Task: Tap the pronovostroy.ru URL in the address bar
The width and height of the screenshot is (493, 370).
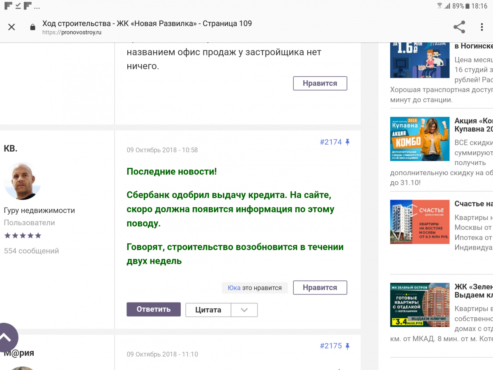Action: (x=72, y=32)
